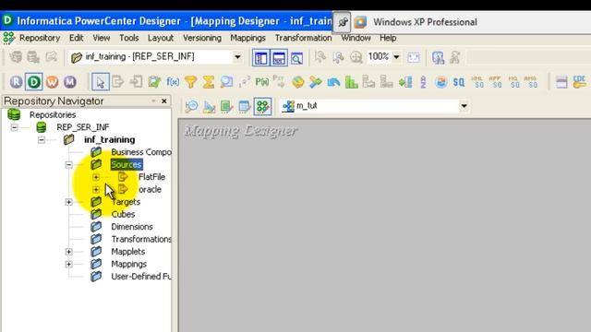Viewport: 591px width, 332px height.
Task: Click the CDC key icon
Action: point(579,82)
